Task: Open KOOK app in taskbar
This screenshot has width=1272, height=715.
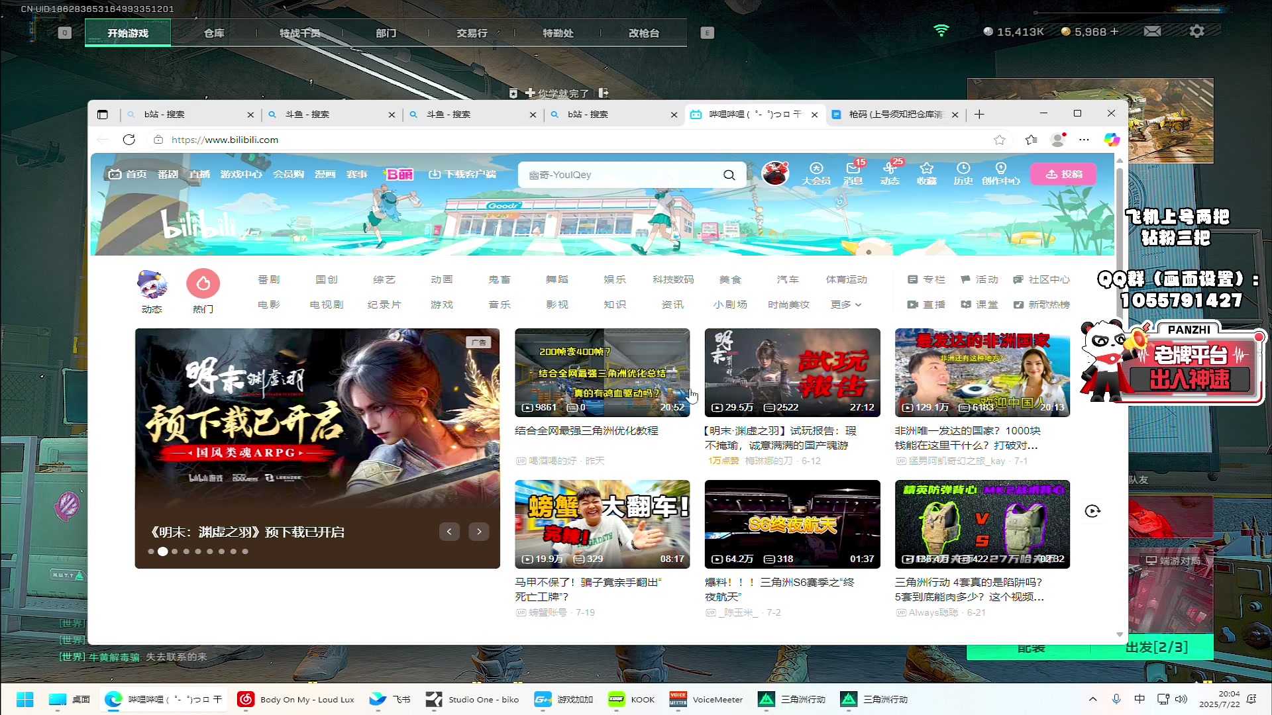Action: 632,699
